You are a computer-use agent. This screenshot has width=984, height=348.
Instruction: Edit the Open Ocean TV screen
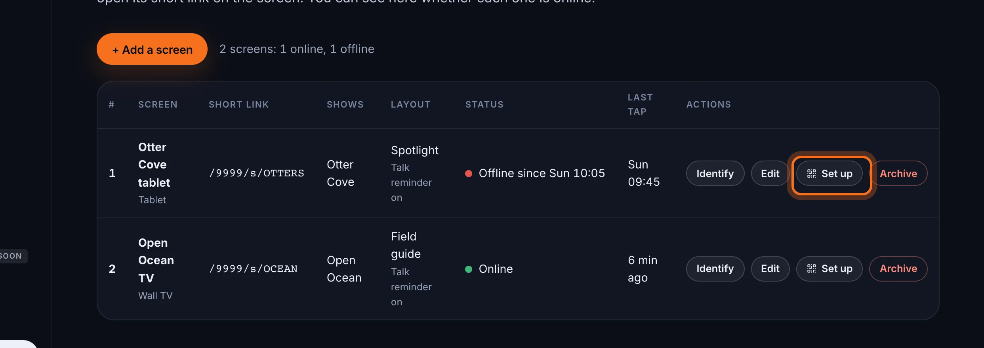click(x=770, y=269)
